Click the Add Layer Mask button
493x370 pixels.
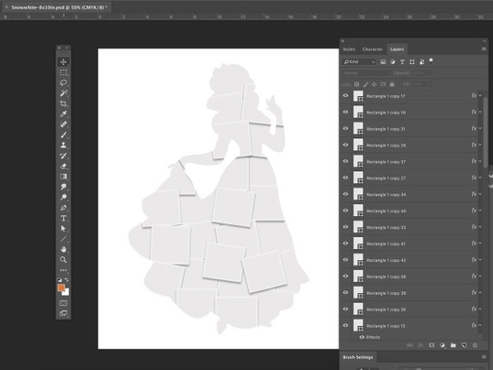coord(432,345)
